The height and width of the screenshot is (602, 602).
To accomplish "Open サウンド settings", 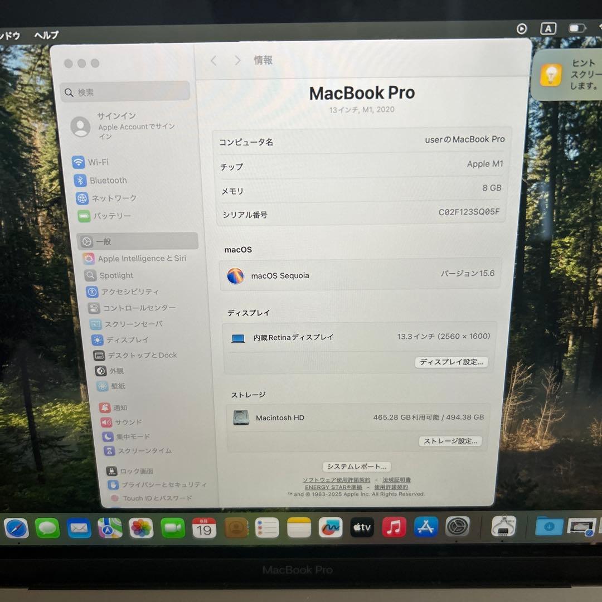I will coord(122,422).
